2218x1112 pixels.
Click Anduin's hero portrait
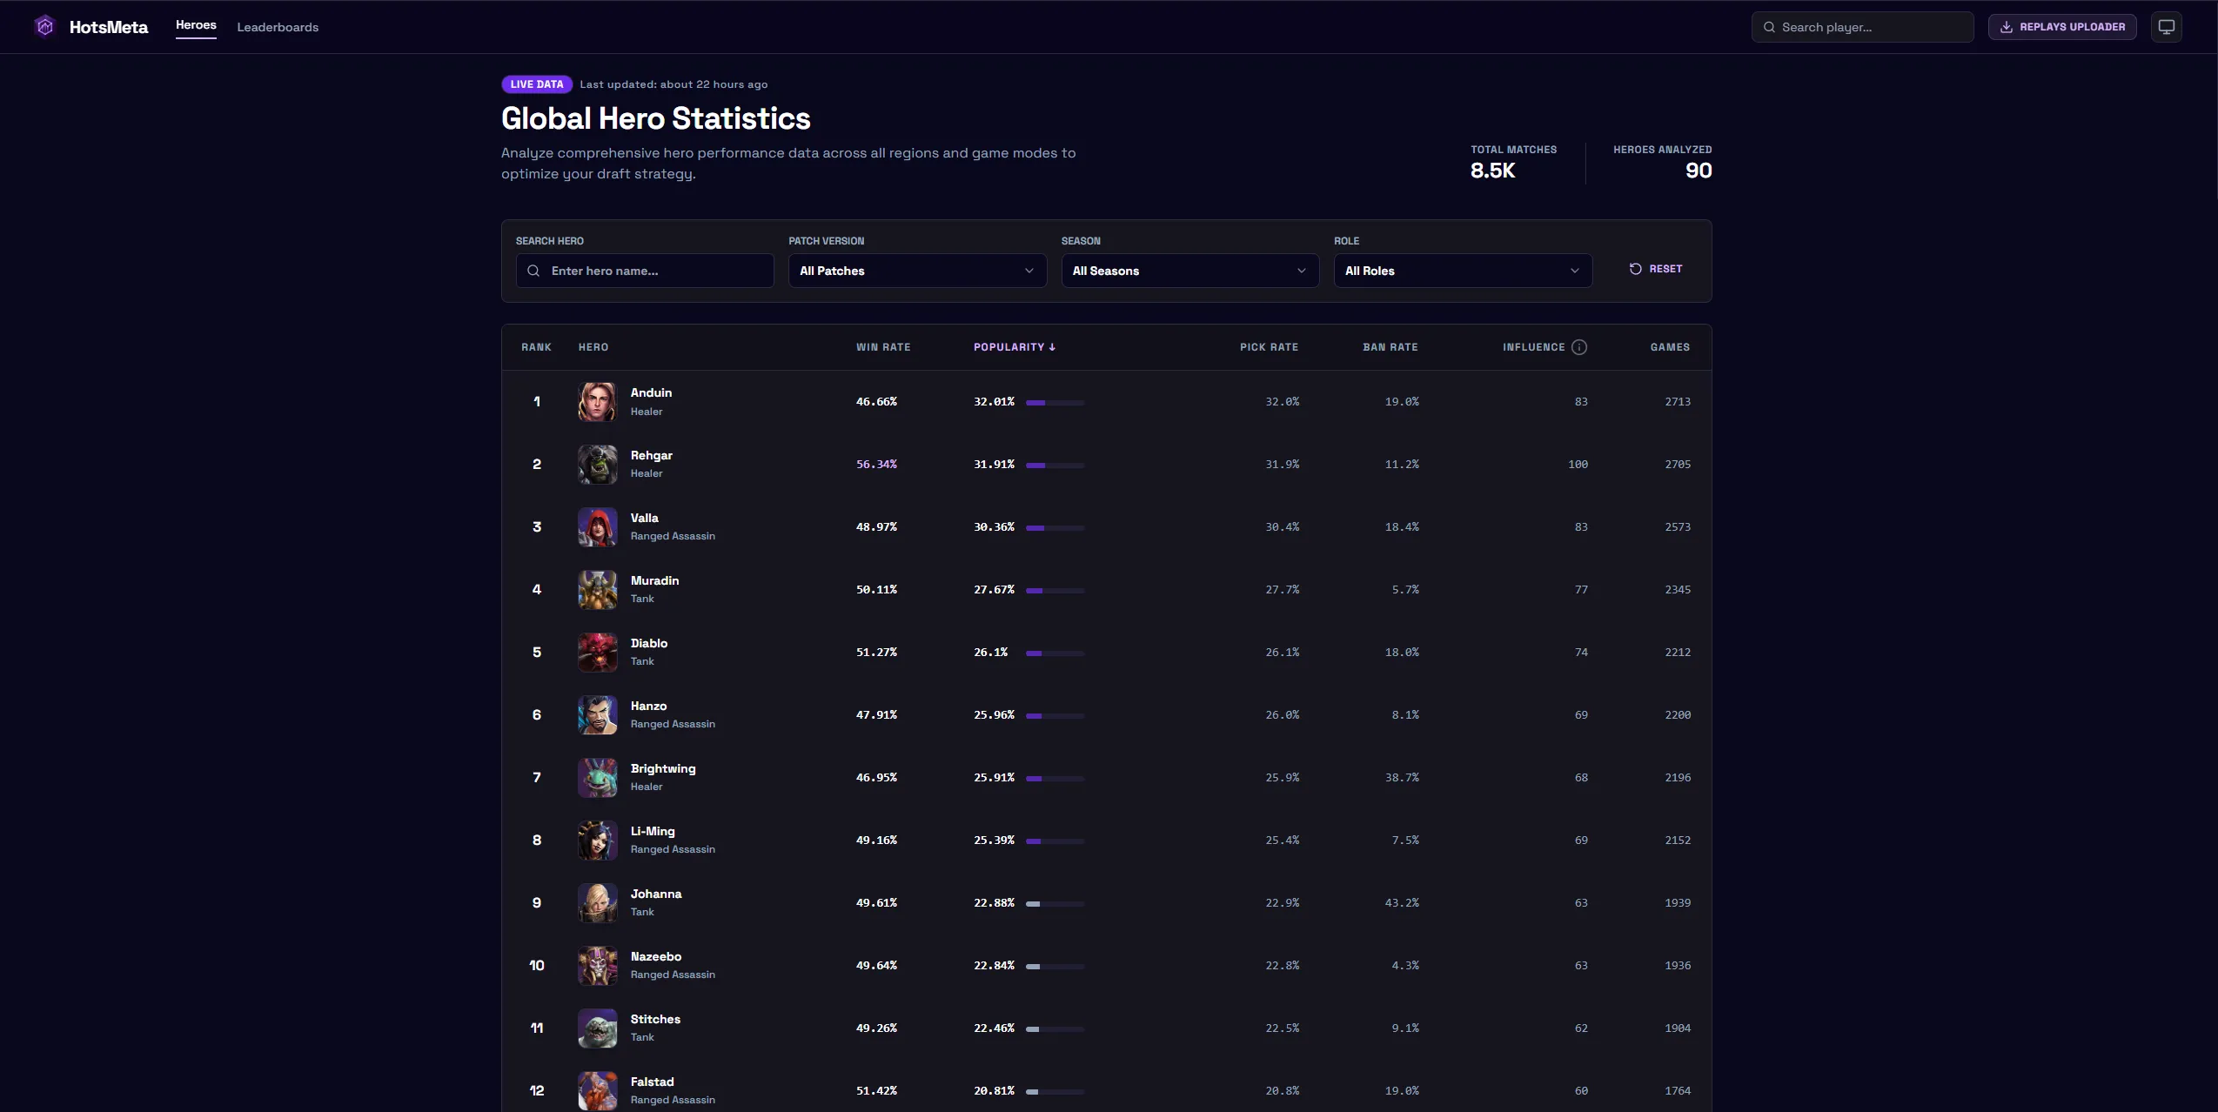point(598,402)
